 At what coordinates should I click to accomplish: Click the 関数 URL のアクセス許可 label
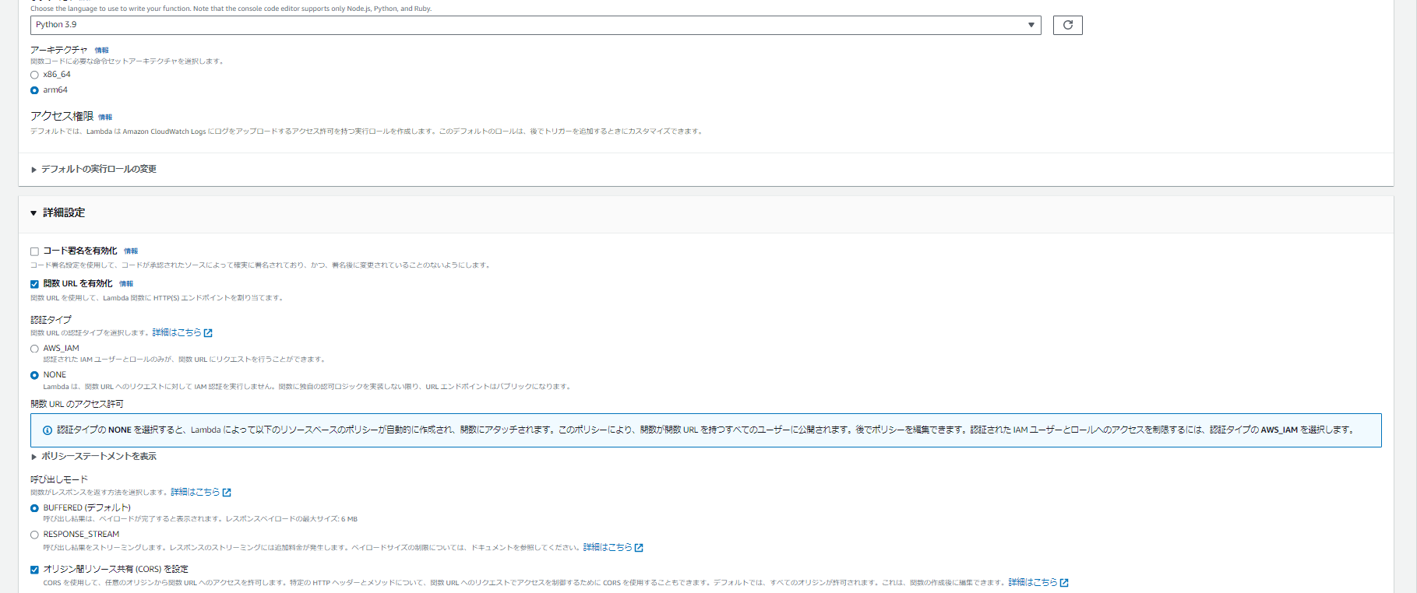77,404
